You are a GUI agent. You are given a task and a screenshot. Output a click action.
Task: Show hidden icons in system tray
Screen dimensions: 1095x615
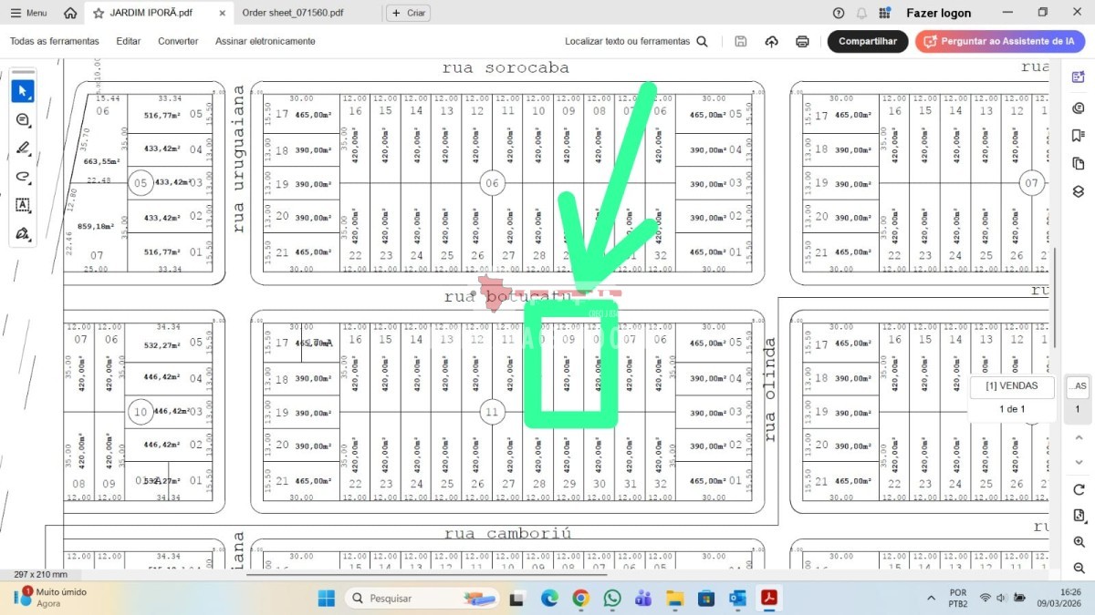coord(931,598)
